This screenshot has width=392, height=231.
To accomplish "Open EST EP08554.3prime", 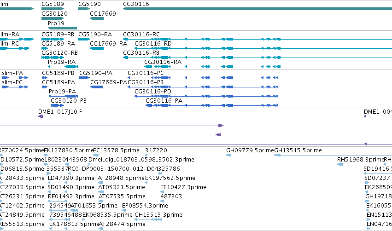I will point(145,206).
